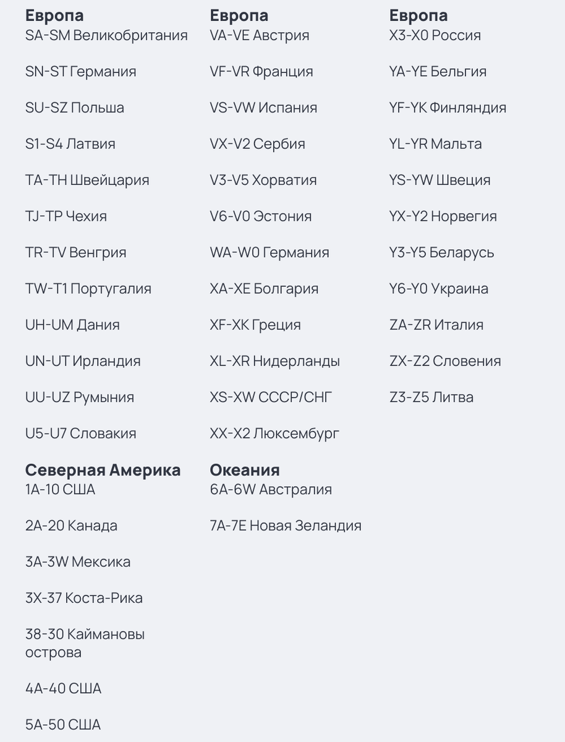Click the VF-VR Франция entry
This screenshot has height=742, width=565.
tap(261, 72)
